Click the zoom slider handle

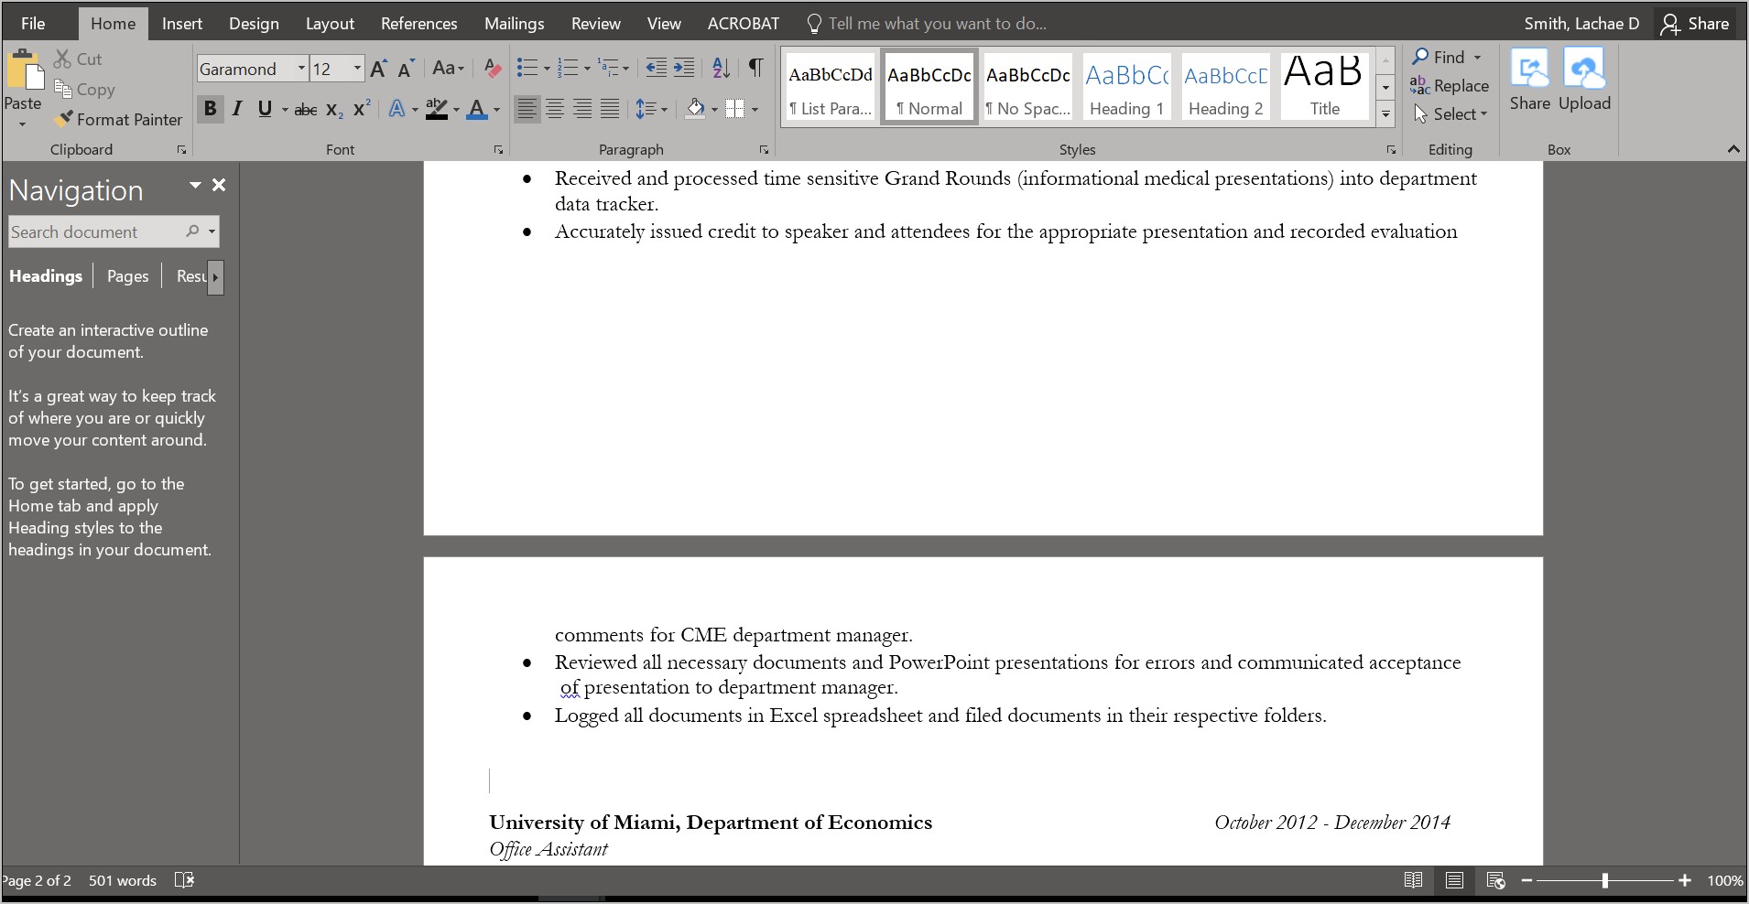coord(1604,880)
